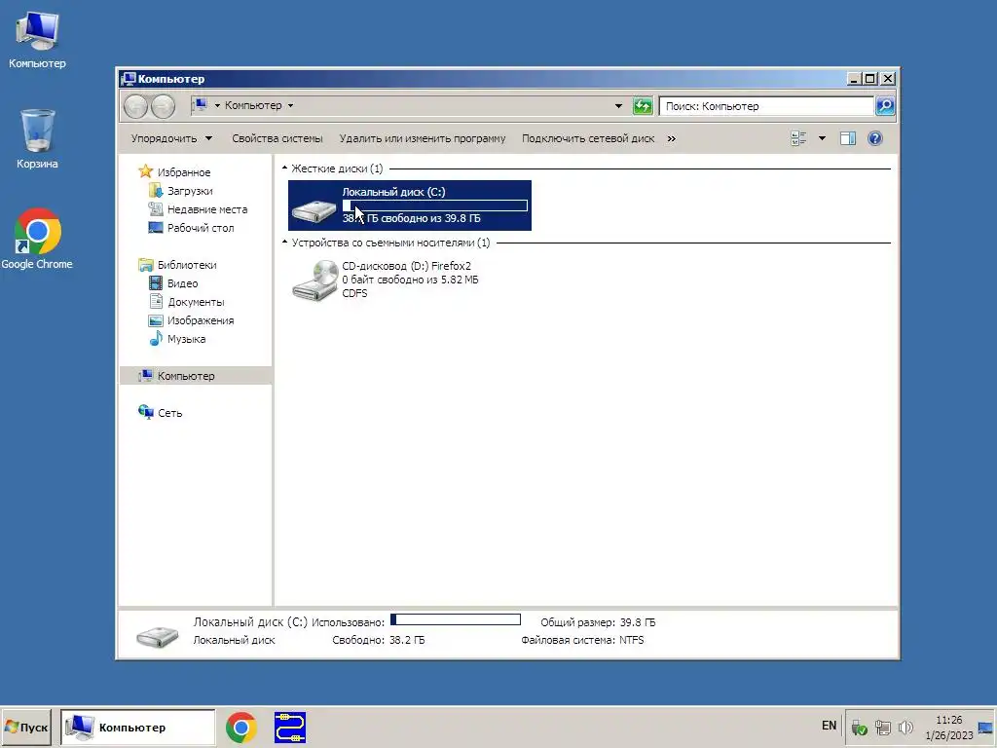The height and width of the screenshot is (748, 997).
Task: Open Рабочий стол in sidebar
Action: pos(201,228)
